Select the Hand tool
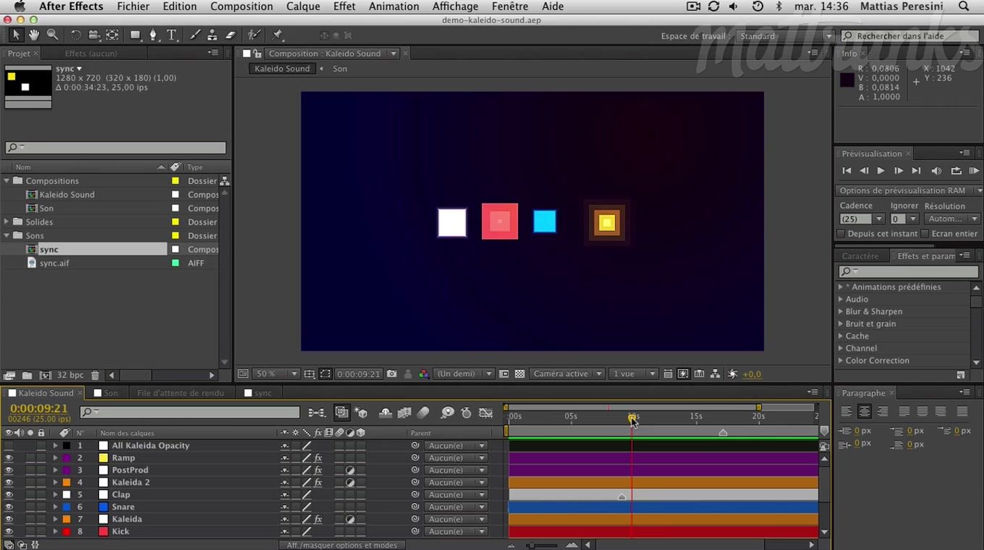The width and height of the screenshot is (984, 550). [x=34, y=35]
